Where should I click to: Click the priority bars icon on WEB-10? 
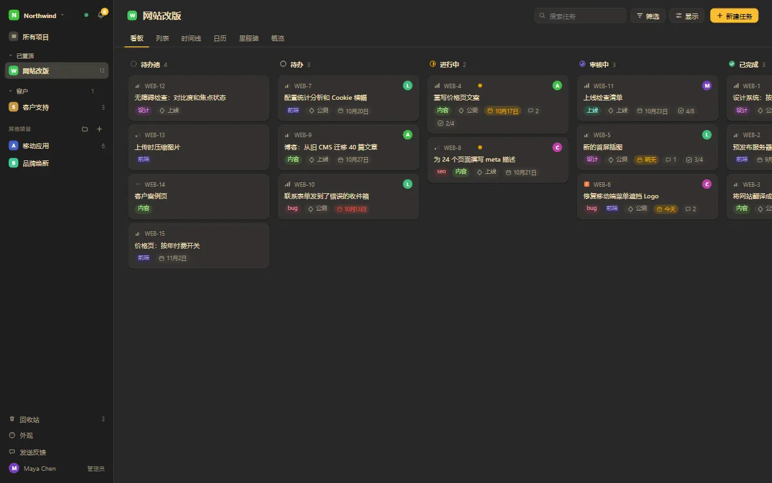pos(288,184)
